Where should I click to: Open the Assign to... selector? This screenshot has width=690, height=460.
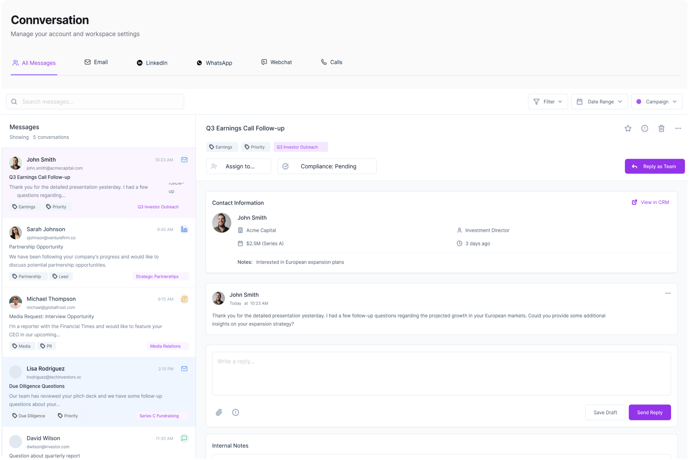[x=239, y=166]
